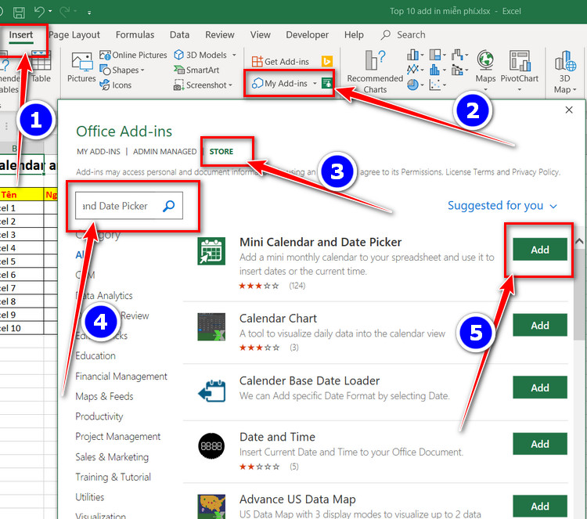Select Financial Management category
Viewport: 587px width, 519px height.
coord(121,376)
